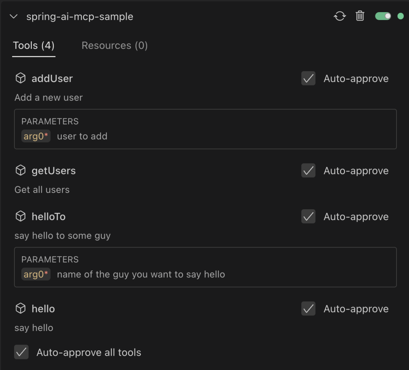
Task: Click the cube icon beside getUsers
Action: [x=20, y=171]
